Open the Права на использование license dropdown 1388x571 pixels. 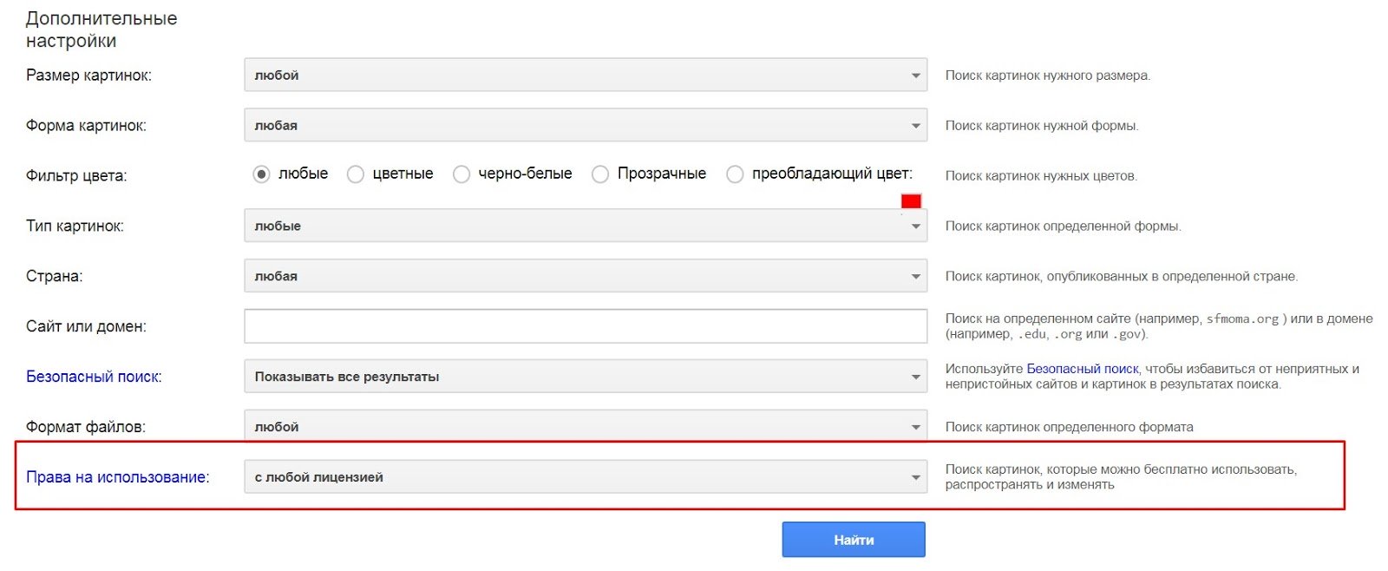pos(585,477)
